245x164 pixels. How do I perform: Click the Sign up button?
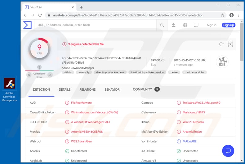(229, 25)
